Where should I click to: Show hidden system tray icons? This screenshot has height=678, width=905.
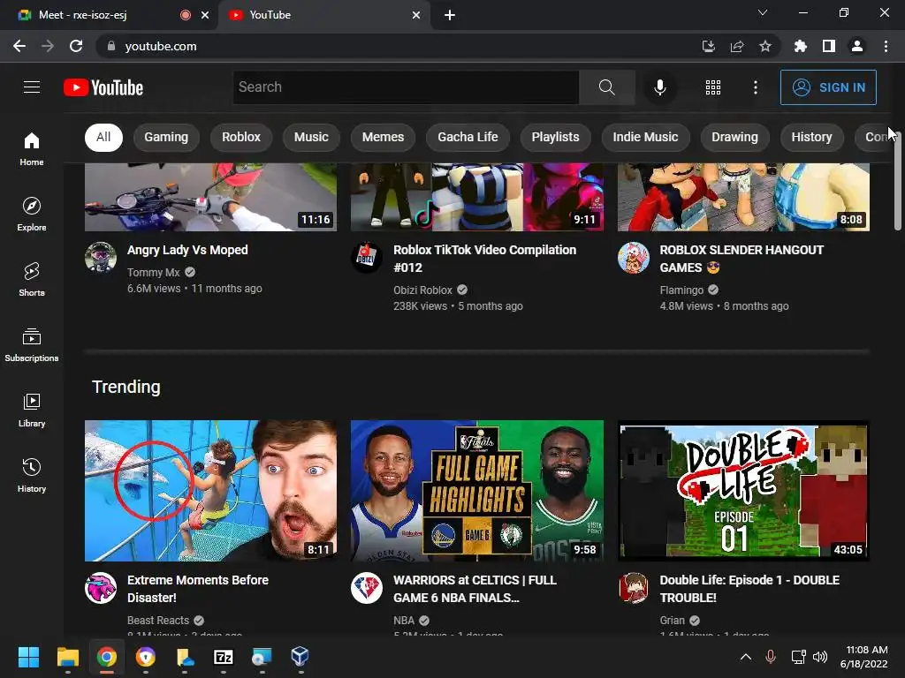click(x=746, y=657)
